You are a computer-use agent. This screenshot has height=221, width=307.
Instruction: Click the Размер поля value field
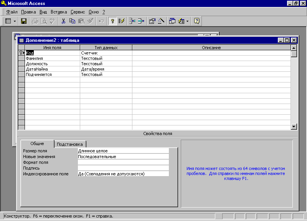coord(123,151)
